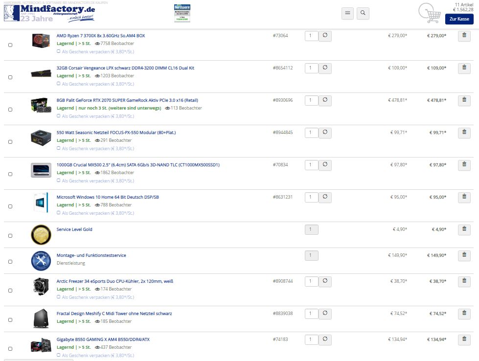Open Montage- und Funktionstestservice link
Viewport: 479px width, 361px height.
91,255
